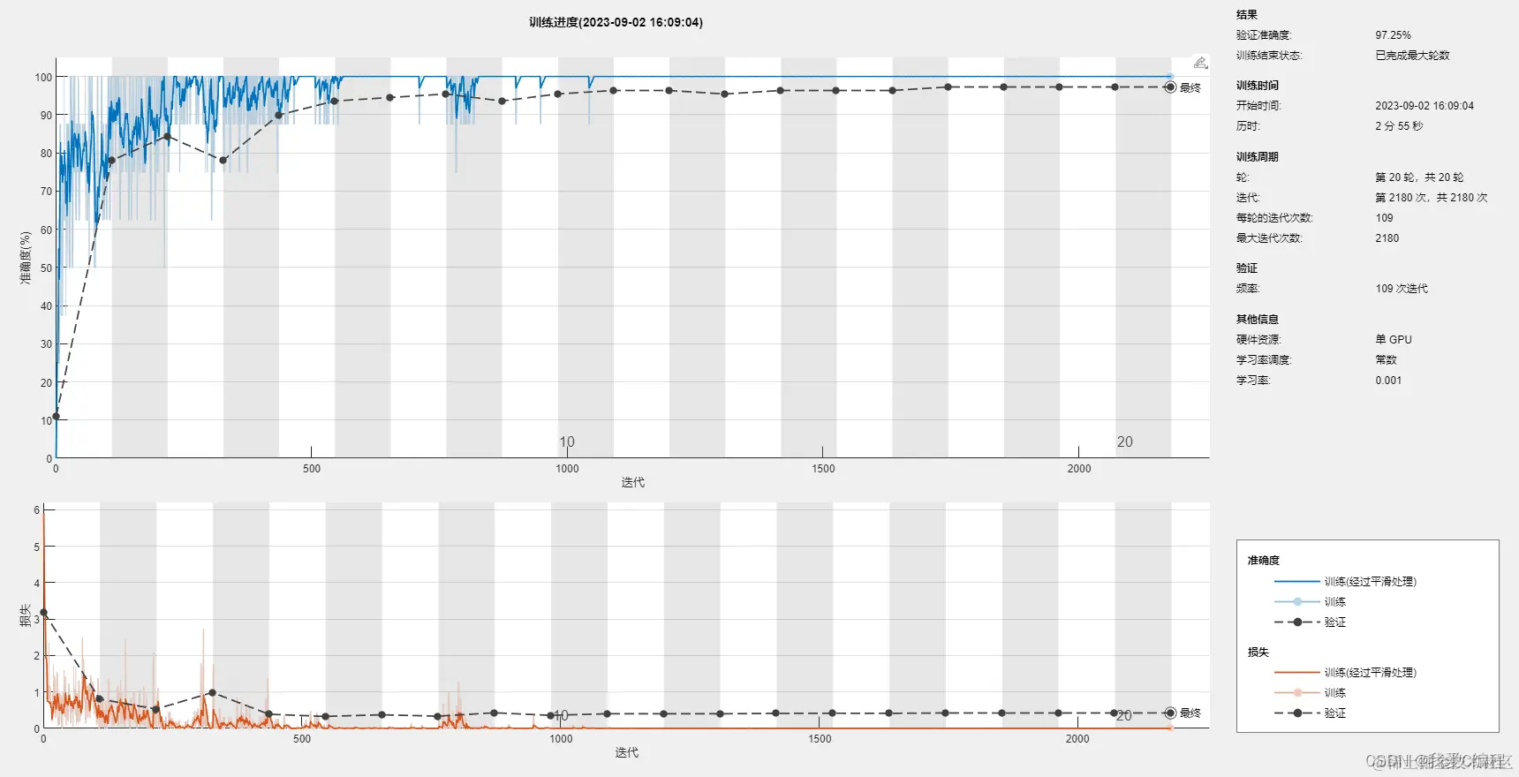Click the final validation marker on loss plot
This screenshot has width=1519, height=777.
(1170, 713)
